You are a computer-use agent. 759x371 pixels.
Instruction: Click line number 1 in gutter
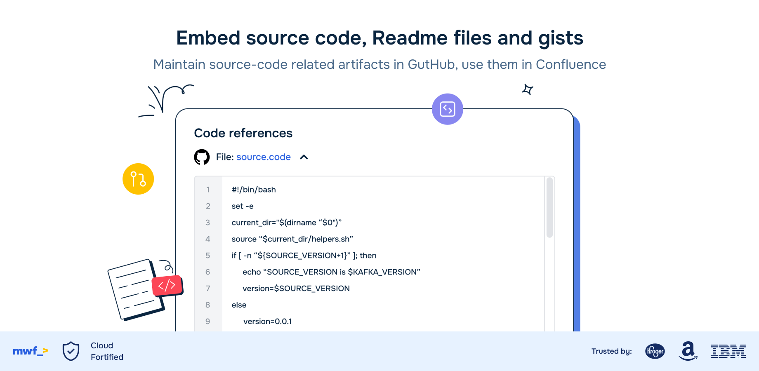click(x=208, y=190)
